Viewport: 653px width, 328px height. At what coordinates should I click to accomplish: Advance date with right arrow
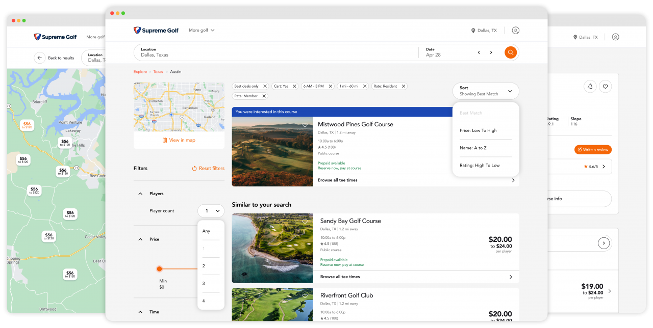click(x=491, y=52)
